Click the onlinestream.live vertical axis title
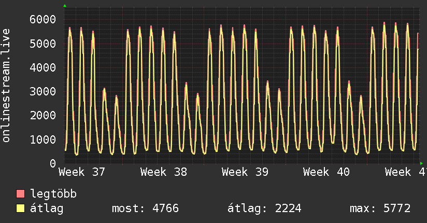 6,86
